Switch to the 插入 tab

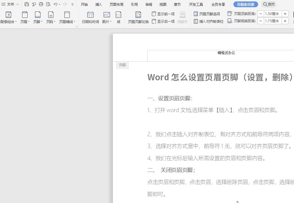(99, 4)
